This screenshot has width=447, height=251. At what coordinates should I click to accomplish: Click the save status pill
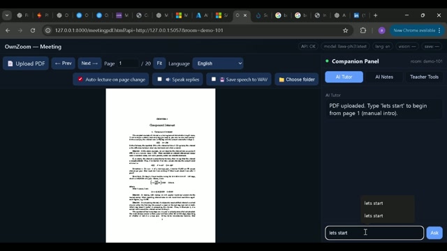click(x=432, y=47)
